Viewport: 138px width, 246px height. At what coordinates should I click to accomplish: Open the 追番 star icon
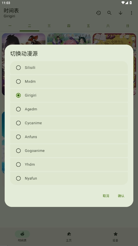pos(116,234)
